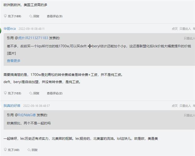The height and width of the screenshot is (156, 195).
Task: Click 点灭 on 我真的好难's comment
Action: coord(175,106)
